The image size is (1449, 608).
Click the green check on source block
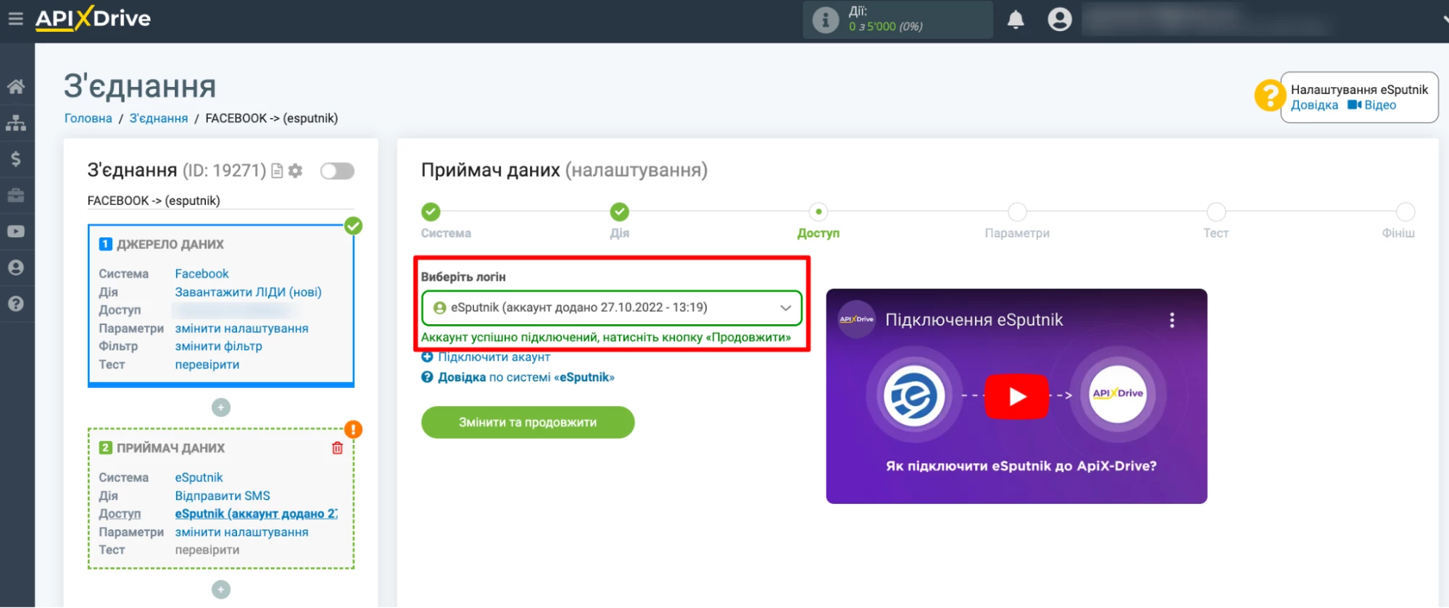tap(353, 226)
